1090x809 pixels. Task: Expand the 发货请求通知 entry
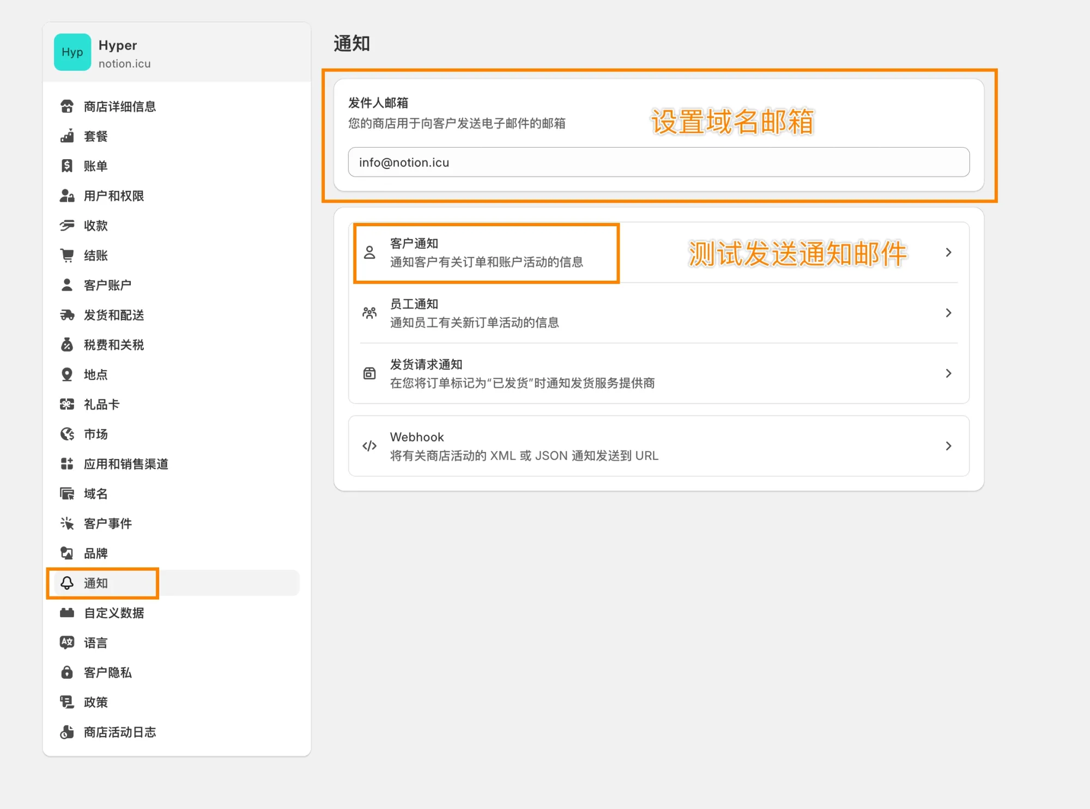[x=949, y=373]
